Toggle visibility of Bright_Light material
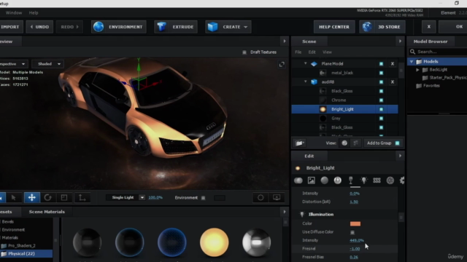The image size is (467, 262). [381, 109]
